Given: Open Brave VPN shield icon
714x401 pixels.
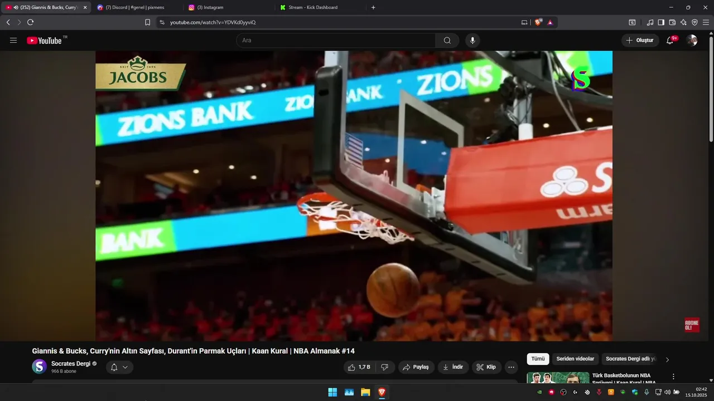Looking at the screenshot, I should pyautogui.click(x=694, y=22).
